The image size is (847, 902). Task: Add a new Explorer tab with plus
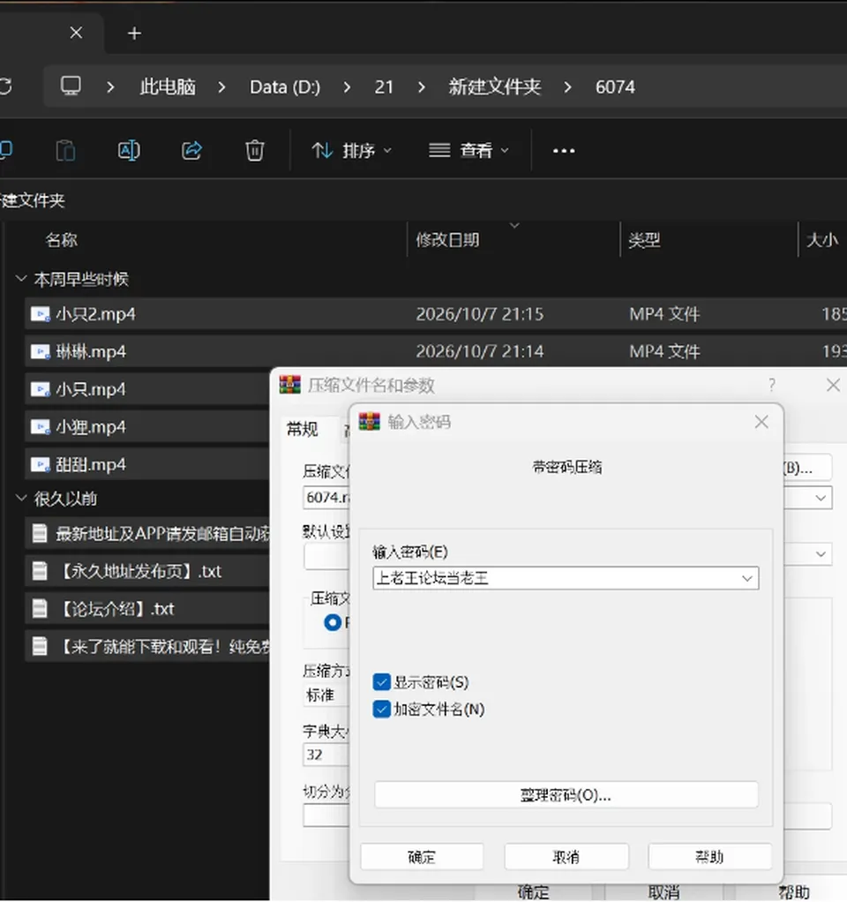pyautogui.click(x=135, y=34)
